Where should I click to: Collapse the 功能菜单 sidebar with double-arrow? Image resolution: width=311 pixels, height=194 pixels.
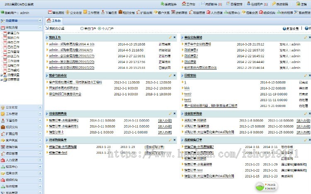pos(40,20)
